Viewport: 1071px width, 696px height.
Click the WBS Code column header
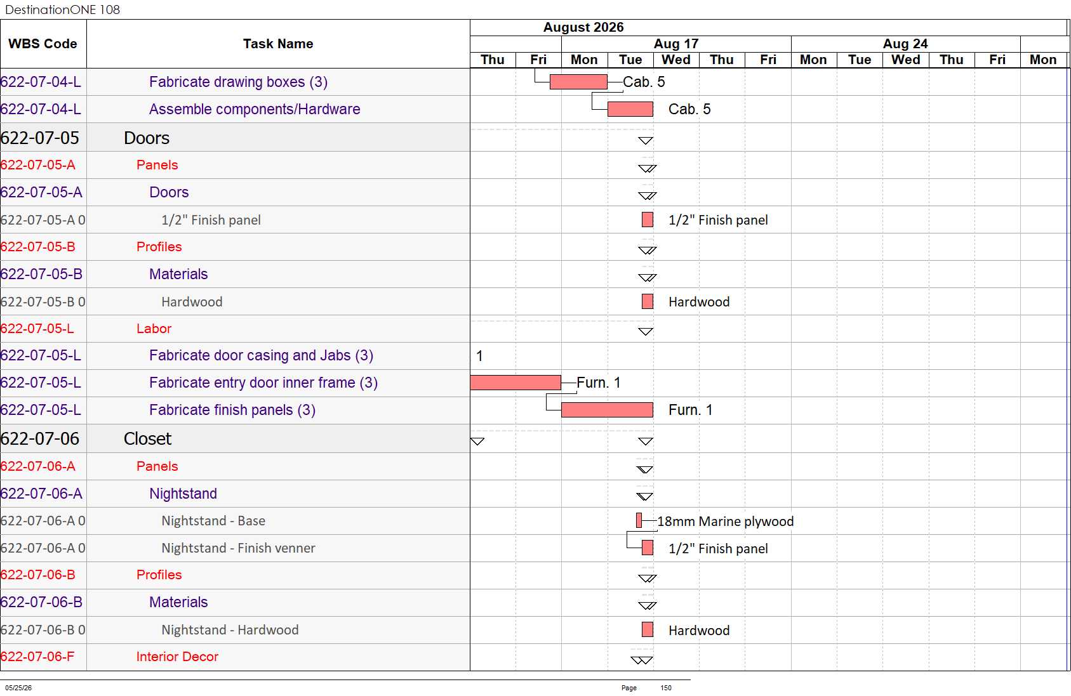pyautogui.click(x=43, y=44)
